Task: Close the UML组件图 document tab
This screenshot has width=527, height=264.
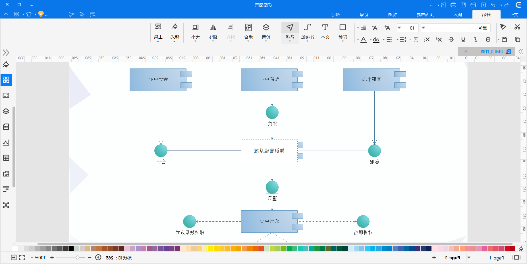Action: (x=466, y=51)
